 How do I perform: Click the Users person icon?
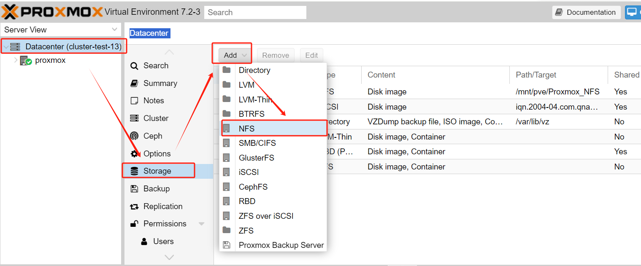point(144,242)
